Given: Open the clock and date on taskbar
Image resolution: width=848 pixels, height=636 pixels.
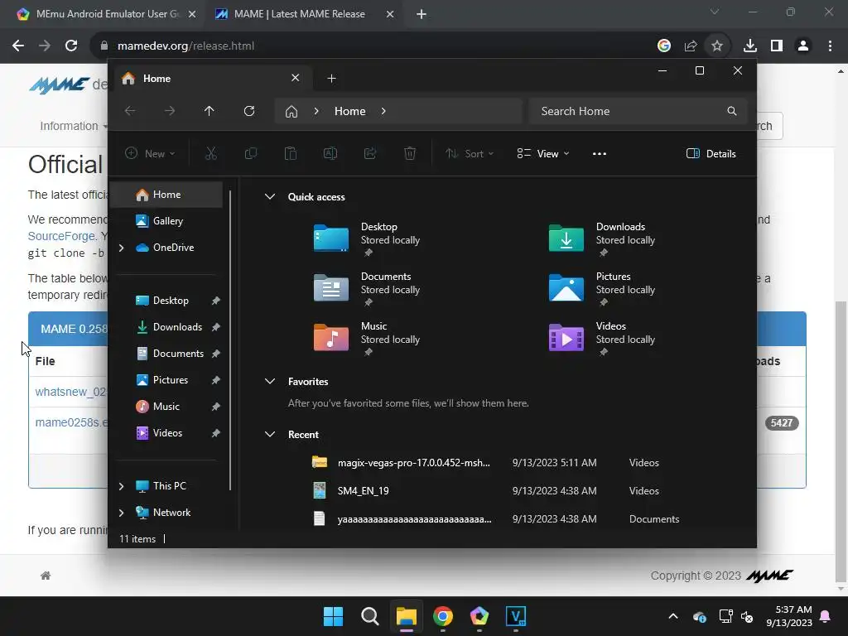Looking at the screenshot, I should [788, 616].
